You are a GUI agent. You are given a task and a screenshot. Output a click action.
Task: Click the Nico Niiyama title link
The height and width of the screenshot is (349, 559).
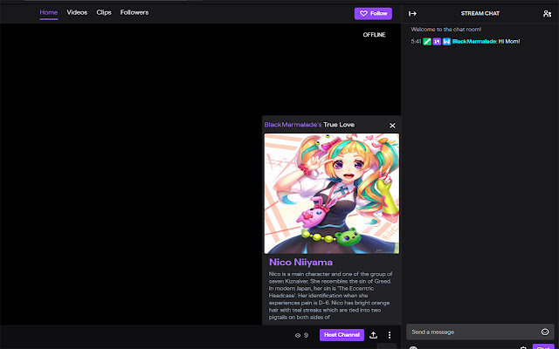[300, 262]
